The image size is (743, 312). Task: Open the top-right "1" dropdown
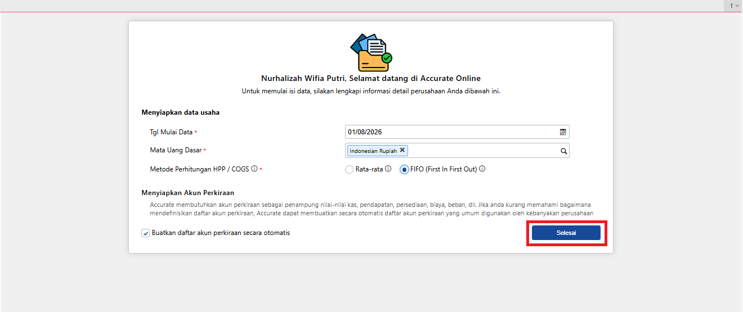coord(735,5)
